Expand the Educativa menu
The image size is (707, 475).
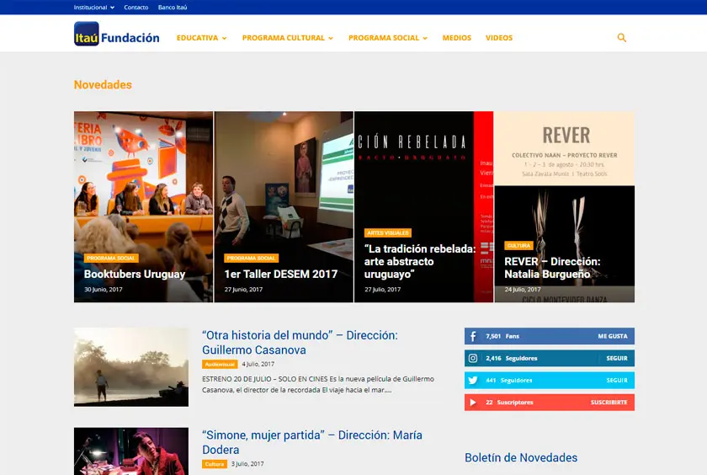tap(201, 38)
